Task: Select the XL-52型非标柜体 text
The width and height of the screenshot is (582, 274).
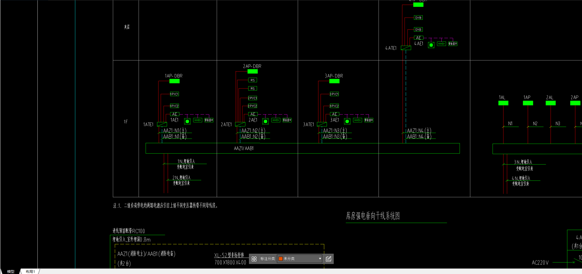Action: 229,255
